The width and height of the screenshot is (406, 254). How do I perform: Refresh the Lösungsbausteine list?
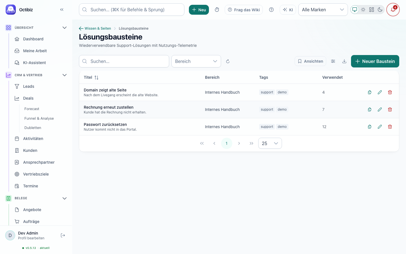coord(228,61)
